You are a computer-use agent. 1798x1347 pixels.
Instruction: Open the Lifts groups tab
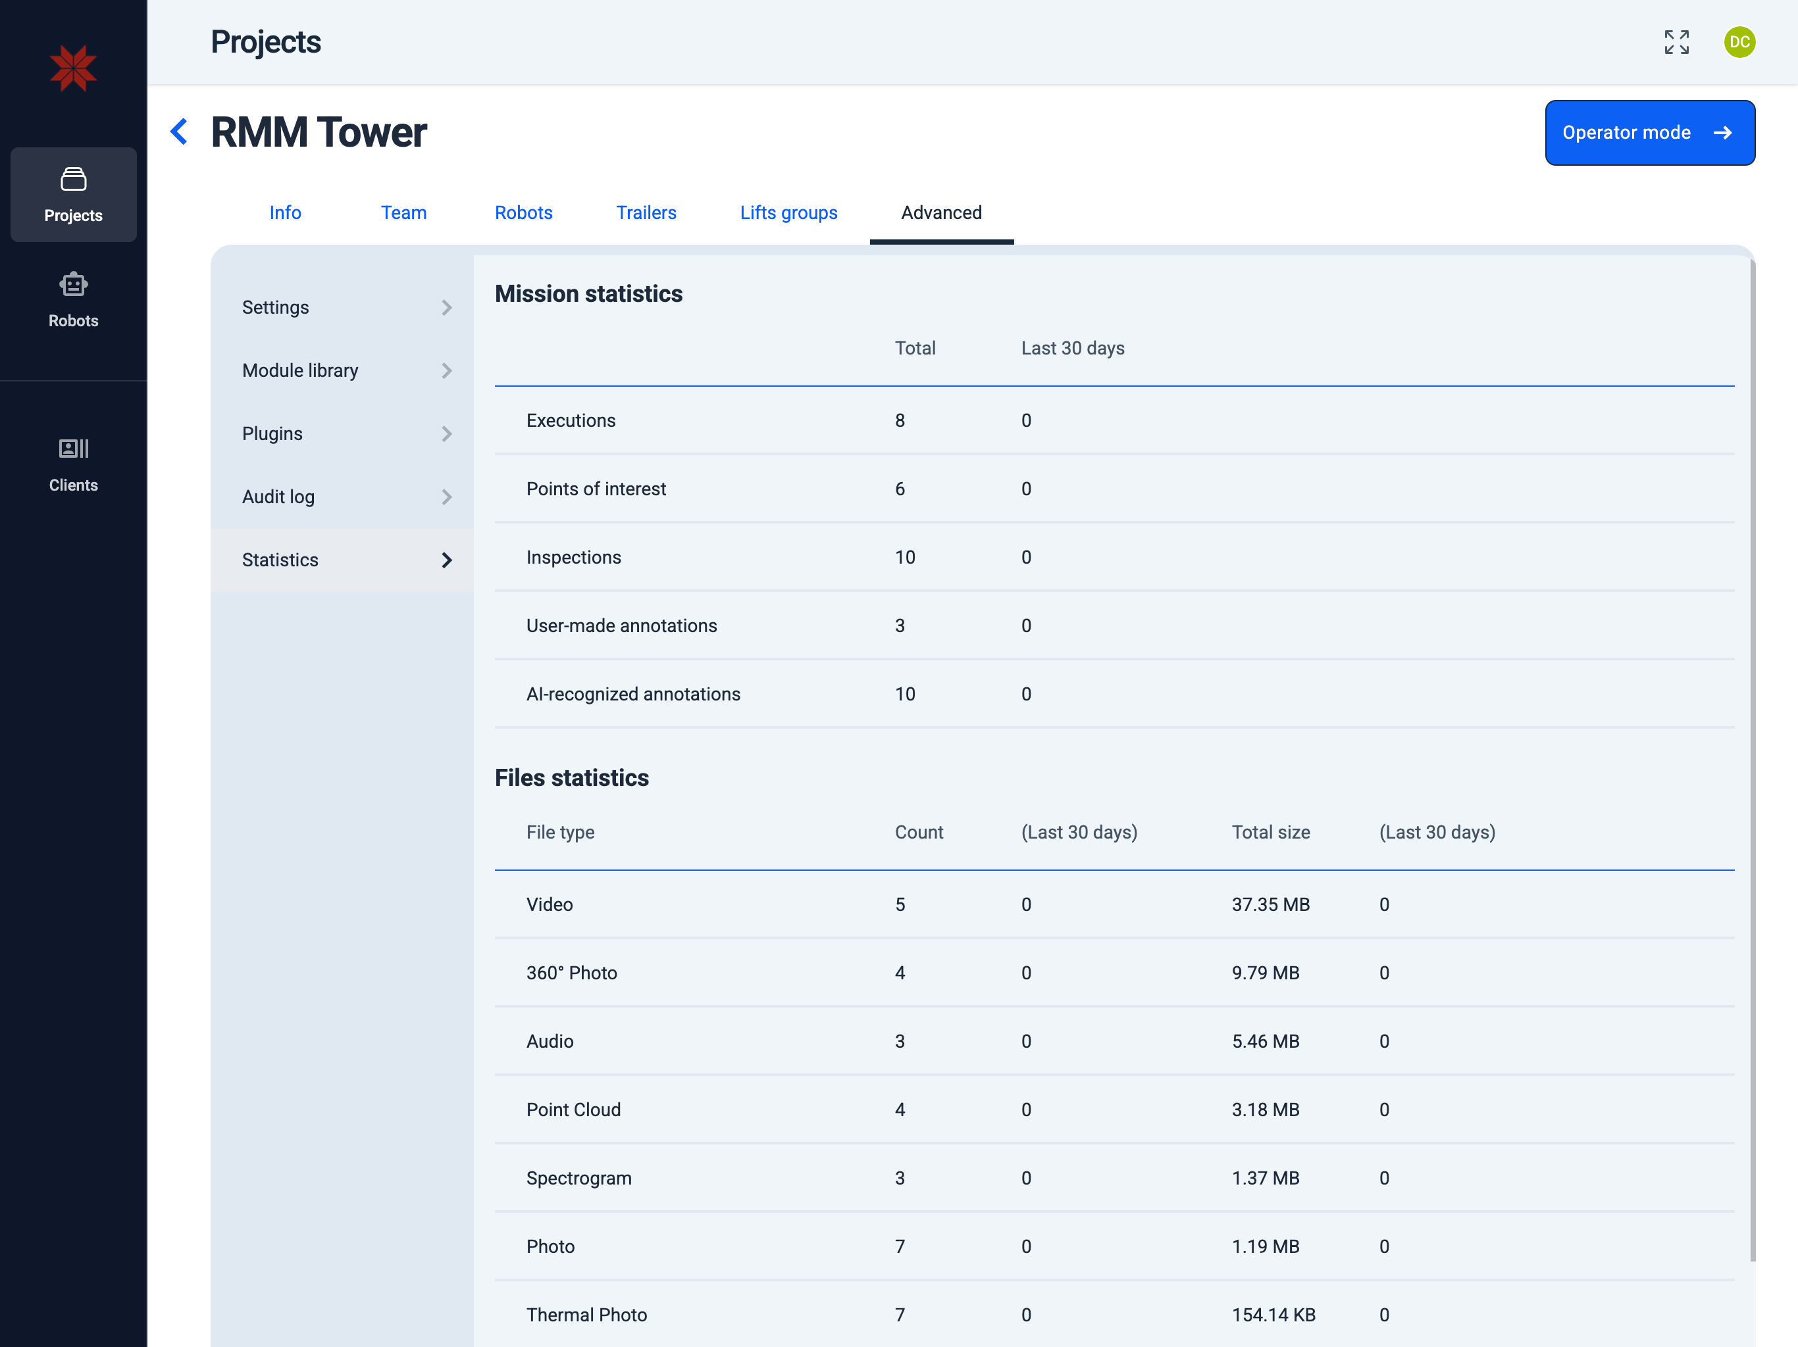click(x=788, y=213)
